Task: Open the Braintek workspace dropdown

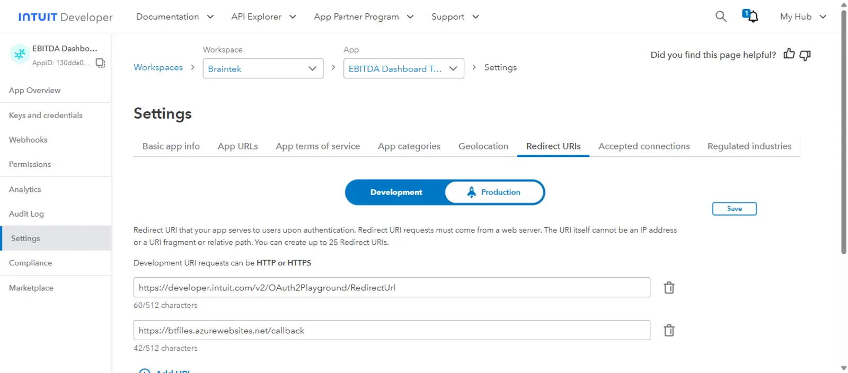Action: click(263, 68)
